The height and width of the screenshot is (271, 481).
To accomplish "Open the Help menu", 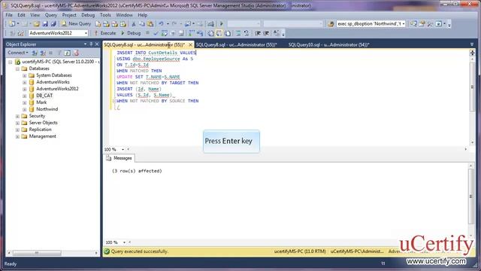I will click(142, 15).
